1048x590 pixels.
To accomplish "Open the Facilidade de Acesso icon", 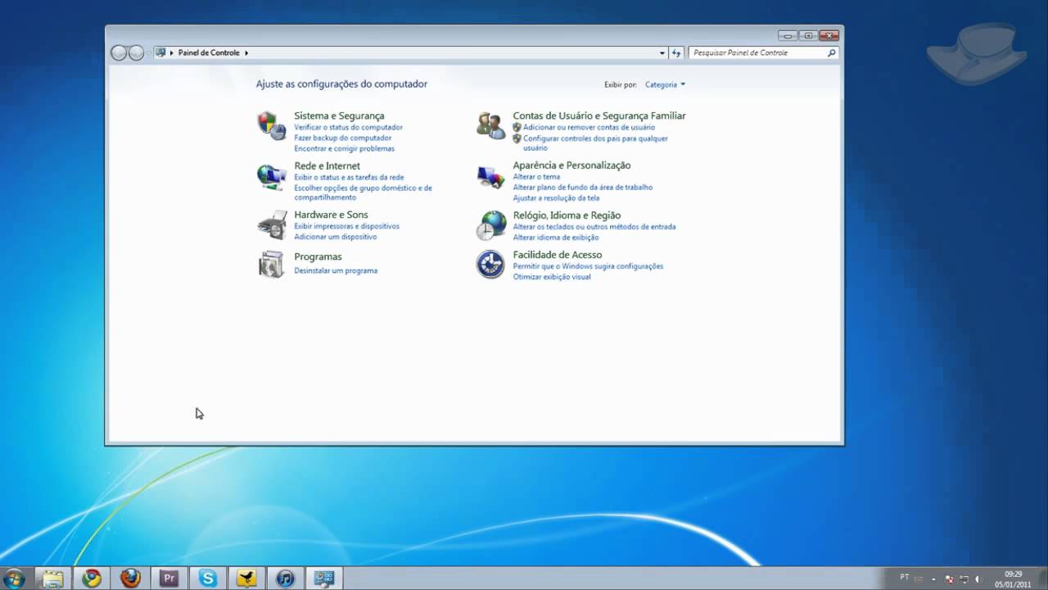I will [490, 264].
